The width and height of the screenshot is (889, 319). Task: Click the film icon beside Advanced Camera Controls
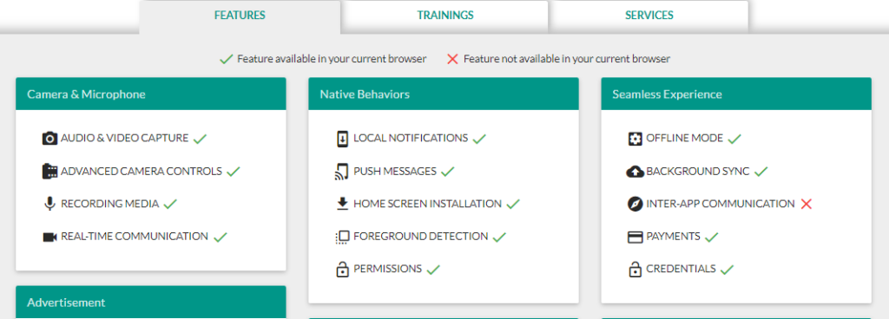tap(49, 172)
